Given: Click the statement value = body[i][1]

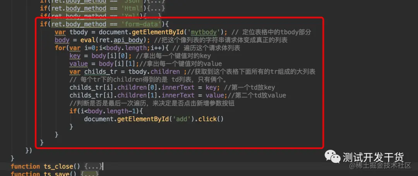Looking at the screenshot, I should pyautogui.click(x=104, y=64).
